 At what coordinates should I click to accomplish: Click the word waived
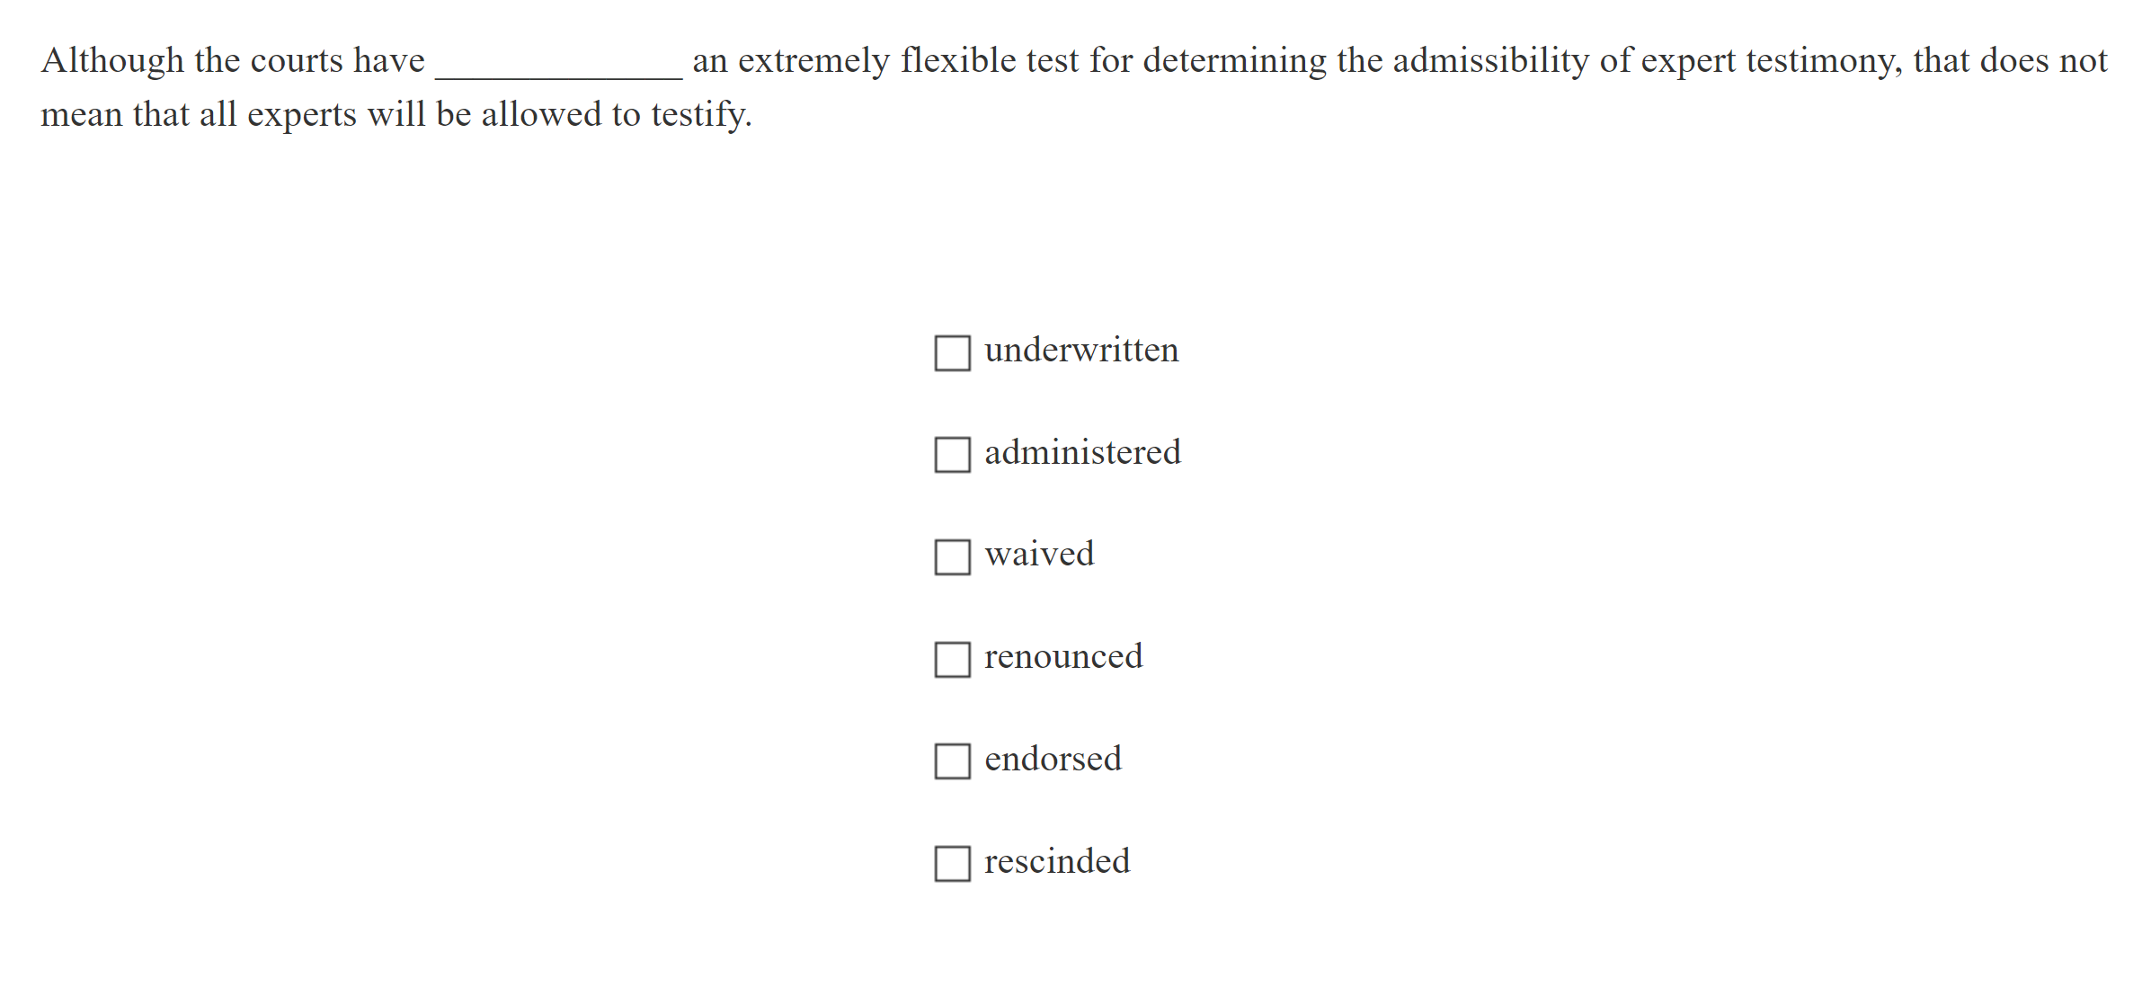[x=1038, y=556]
